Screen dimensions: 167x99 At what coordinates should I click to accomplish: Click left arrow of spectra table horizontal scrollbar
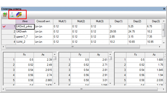point(3,47)
